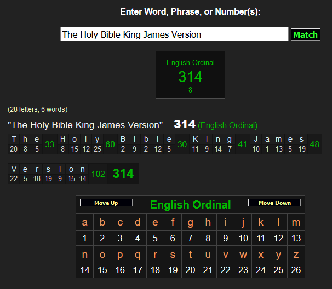Screen dimensions: 332x289
Task: Click the green total 314 after Version
Action: click(123, 174)
